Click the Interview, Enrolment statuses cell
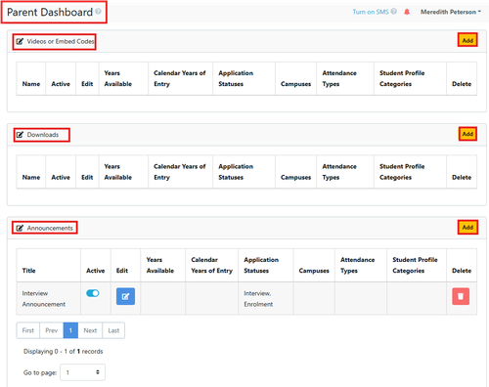The height and width of the screenshot is (387, 489). [x=266, y=298]
